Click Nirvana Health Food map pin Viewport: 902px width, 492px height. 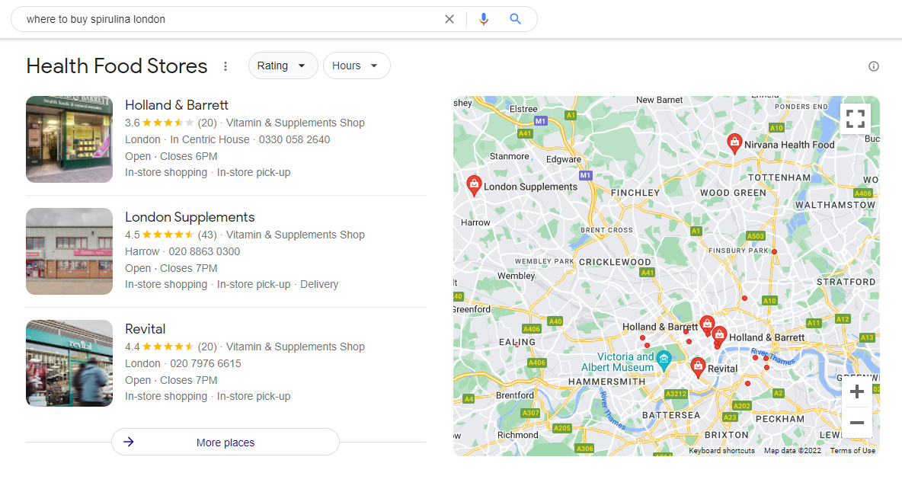[x=734, y=142]
